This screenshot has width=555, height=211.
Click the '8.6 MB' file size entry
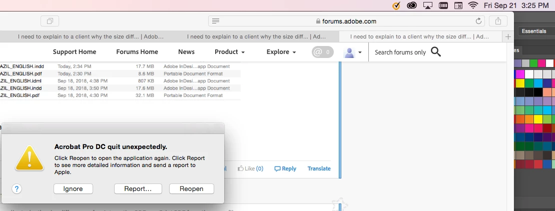pos(146,73)
